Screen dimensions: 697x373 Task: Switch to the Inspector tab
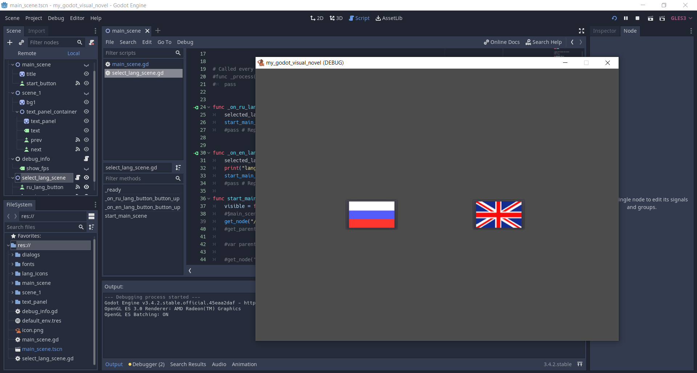click(x=604, y=31)
